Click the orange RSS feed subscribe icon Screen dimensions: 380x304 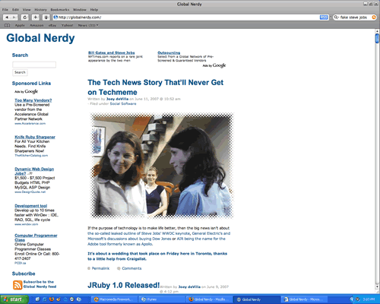pyautogui.click(x=17, y=285)
